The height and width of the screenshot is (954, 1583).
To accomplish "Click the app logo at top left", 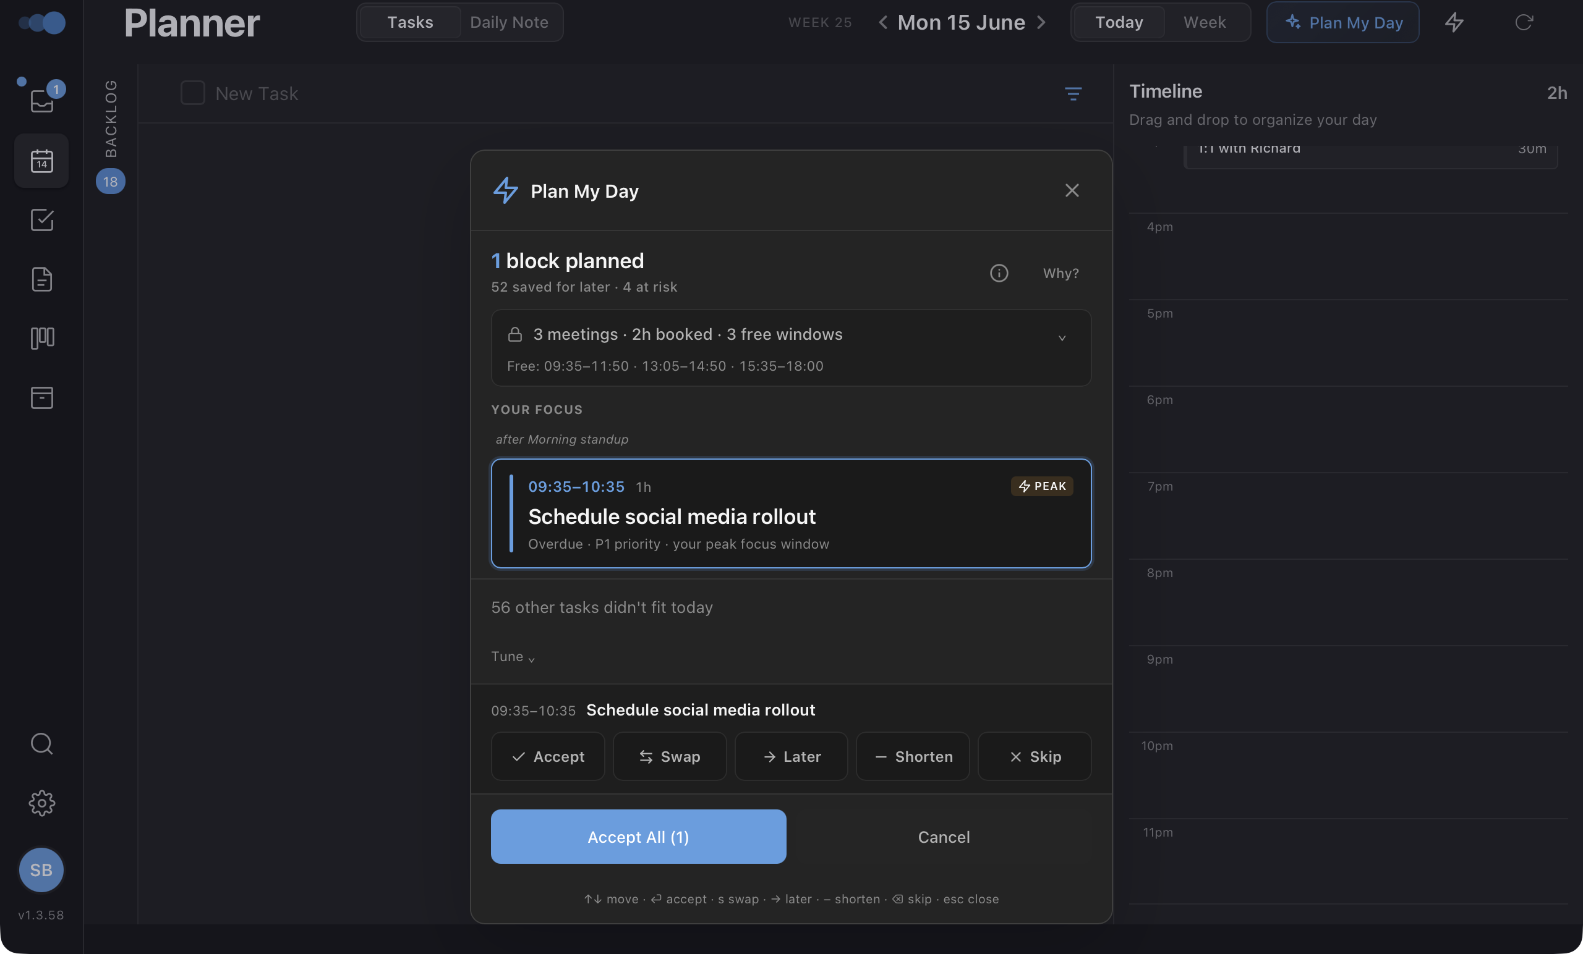I will click(43, 23).
